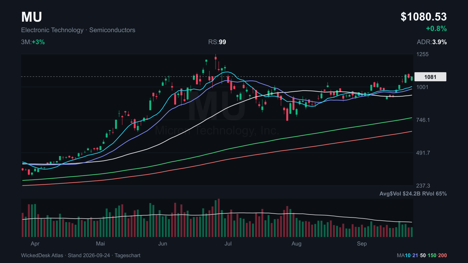Select the 3M +3% performance figure

click(33, 42)
